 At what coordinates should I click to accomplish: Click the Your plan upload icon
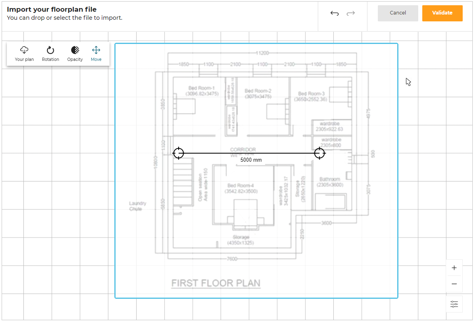tap(24, 50)
